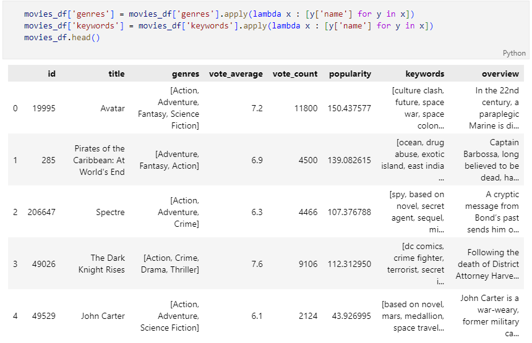The height and width of the screenshot is (343, 532).
Task: Select the id cell 49026
Action: coord(44,264)
